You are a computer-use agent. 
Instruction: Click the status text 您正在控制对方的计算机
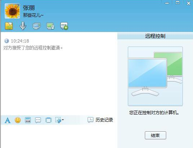coord(154,113)
